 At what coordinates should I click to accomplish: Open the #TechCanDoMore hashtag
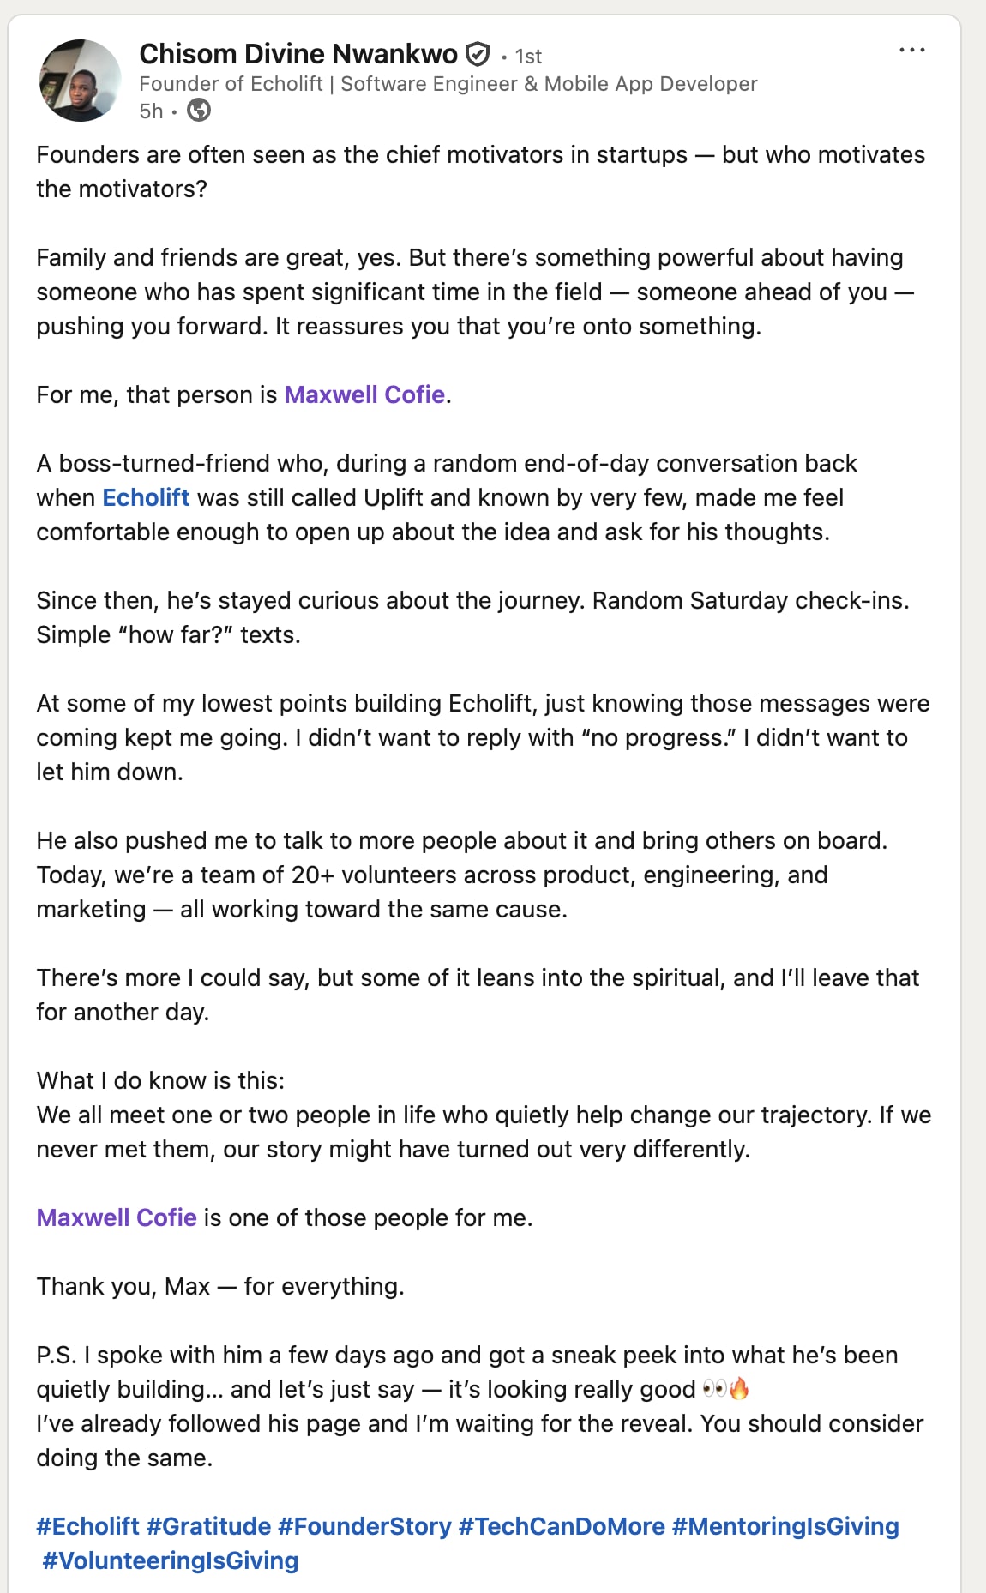[562, 1526]
